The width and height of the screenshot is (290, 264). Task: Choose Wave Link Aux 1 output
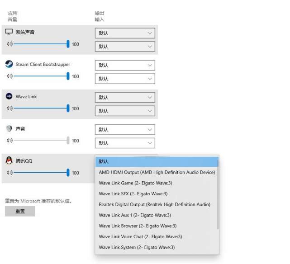157,215
